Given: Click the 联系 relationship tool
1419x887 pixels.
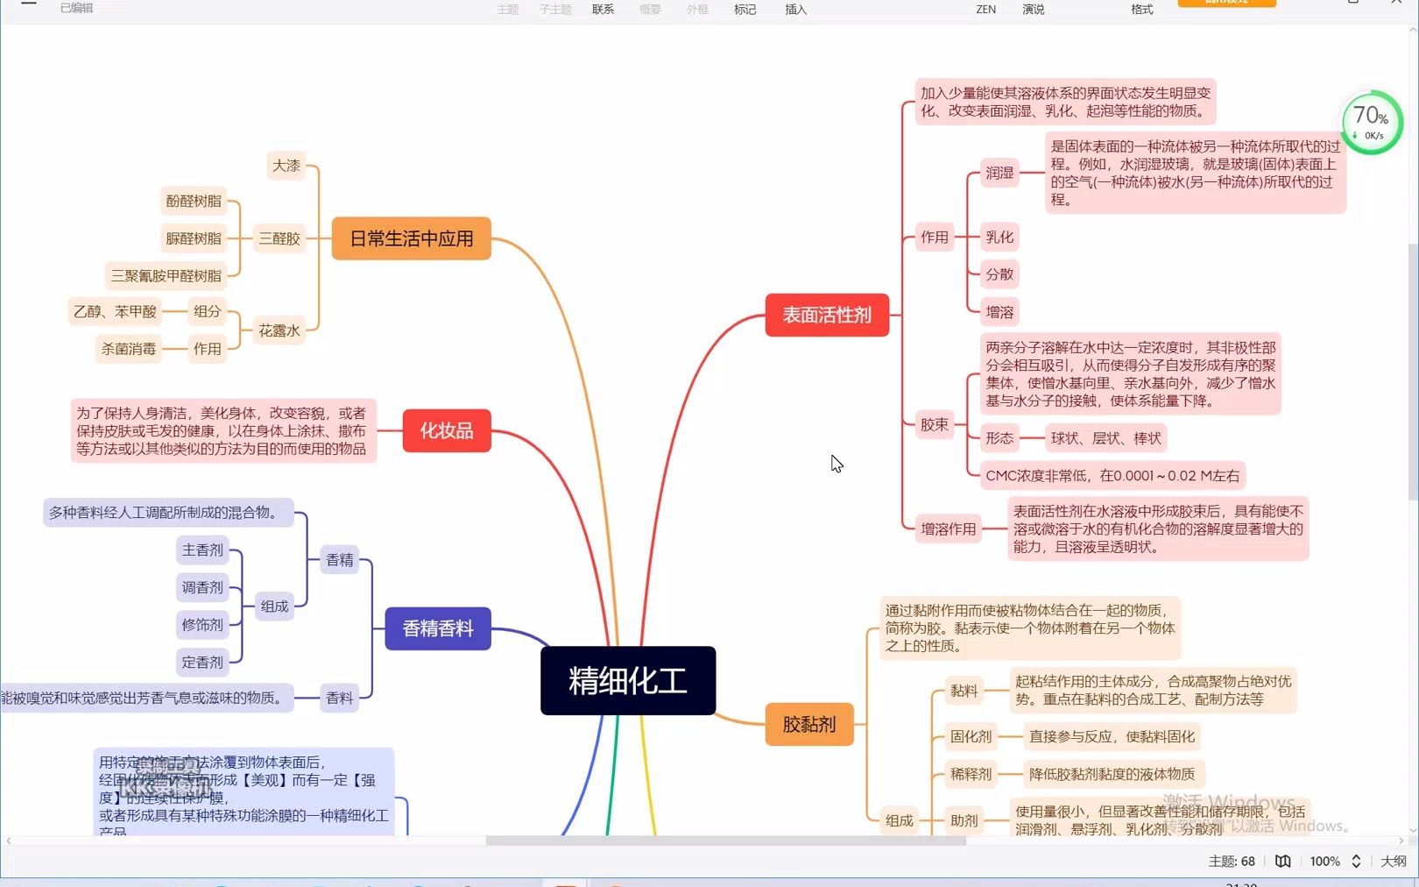Looking at the screenshot, I should pos(603,10).
